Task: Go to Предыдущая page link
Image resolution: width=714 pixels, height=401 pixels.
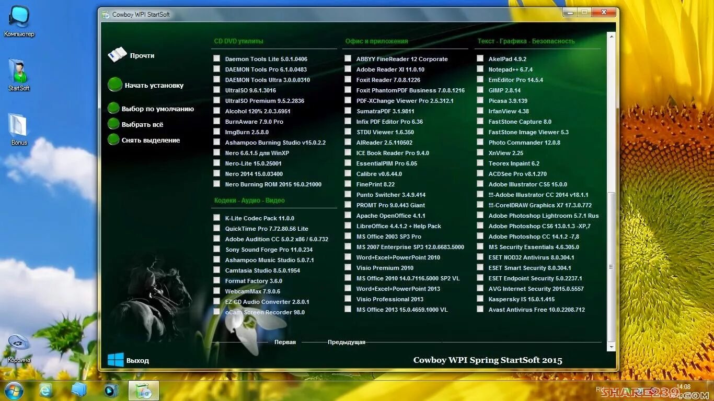Action: [x=347, y=342]
